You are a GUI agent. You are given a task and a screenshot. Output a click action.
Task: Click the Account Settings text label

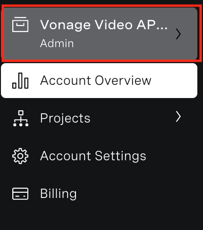coord(93,156)
